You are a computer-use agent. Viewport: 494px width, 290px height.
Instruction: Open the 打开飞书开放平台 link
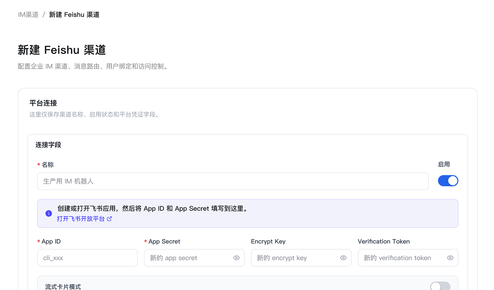point(81,219)
